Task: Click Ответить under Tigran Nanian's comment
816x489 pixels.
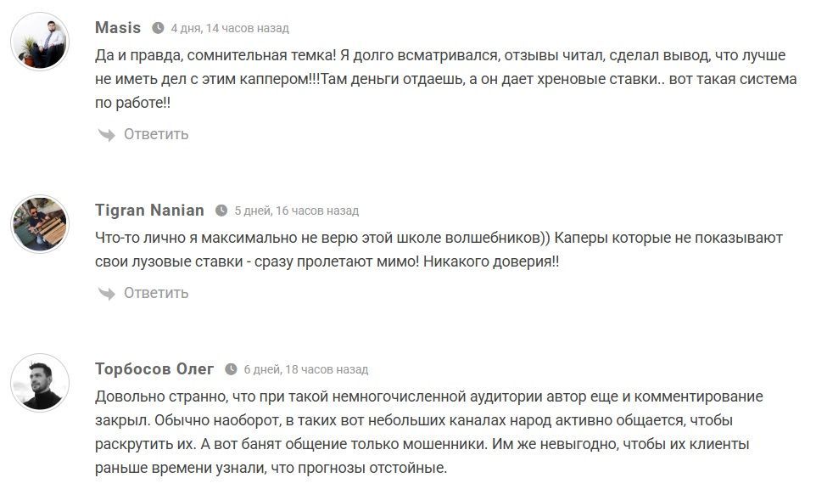Action: (157, 291)
